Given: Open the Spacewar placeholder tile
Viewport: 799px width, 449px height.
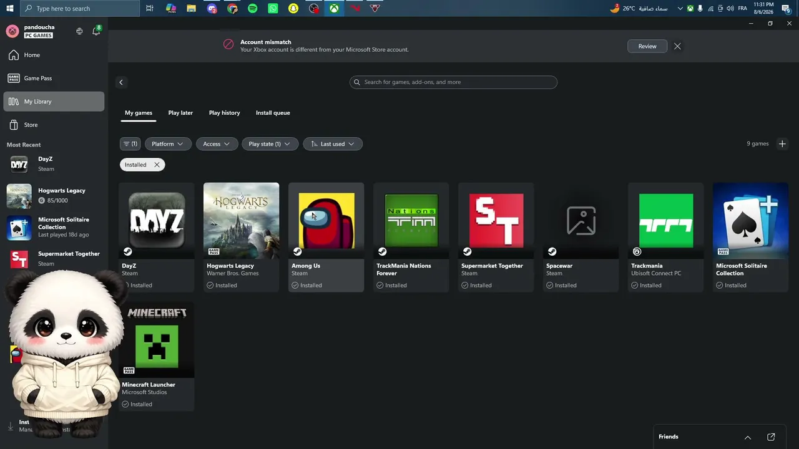Looking at the screenshot, I should (581, 237).
